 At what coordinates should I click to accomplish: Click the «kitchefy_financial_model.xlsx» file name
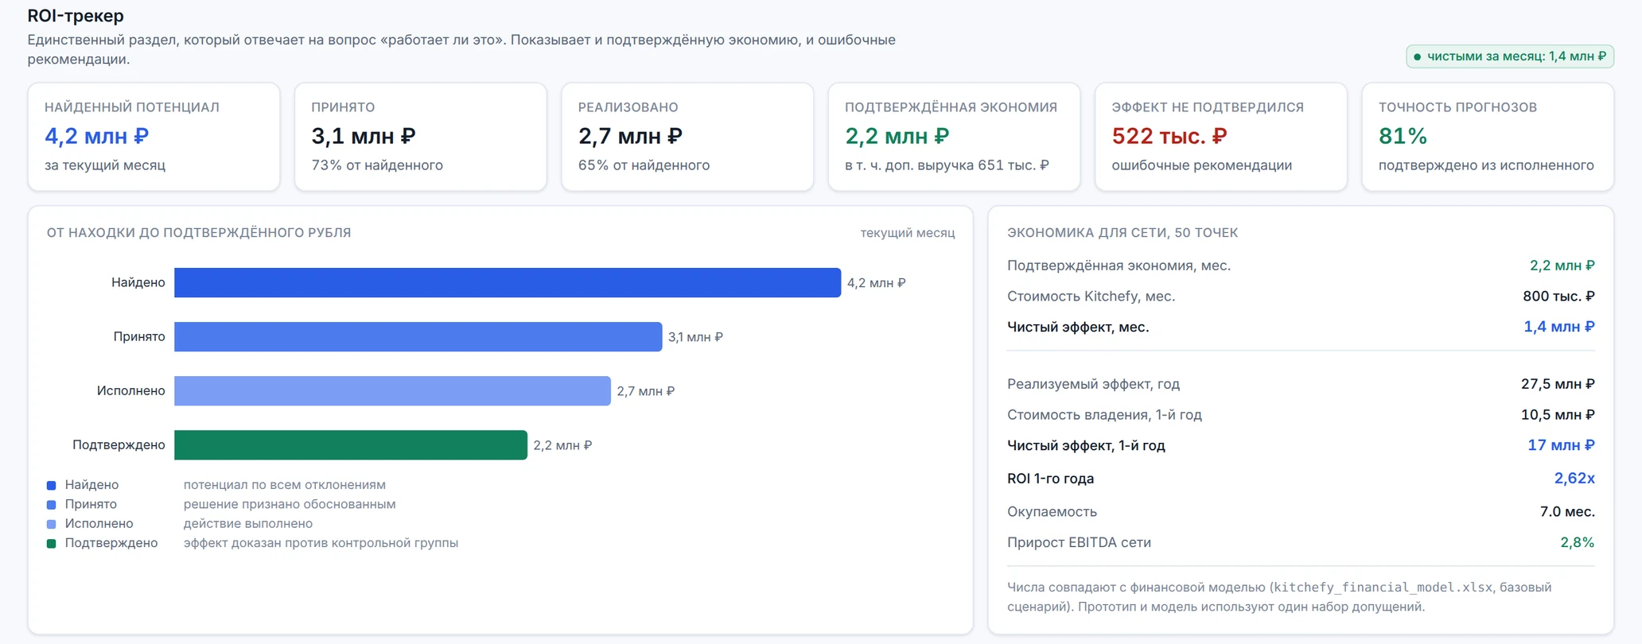[x=1383, y=588]
